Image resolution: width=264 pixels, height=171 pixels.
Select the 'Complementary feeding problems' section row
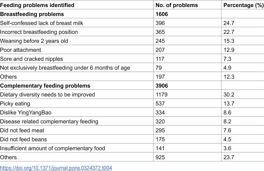click(132, 85)
